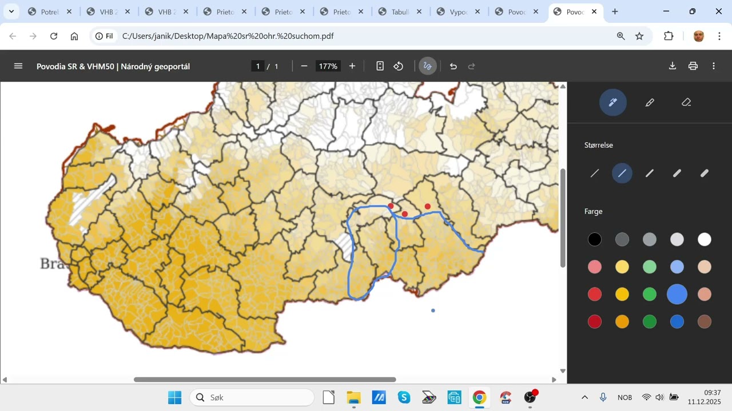Viewport: 732px width, 411px height.
Task: Zoom in with the plus button
Action: tap(352, 66)
